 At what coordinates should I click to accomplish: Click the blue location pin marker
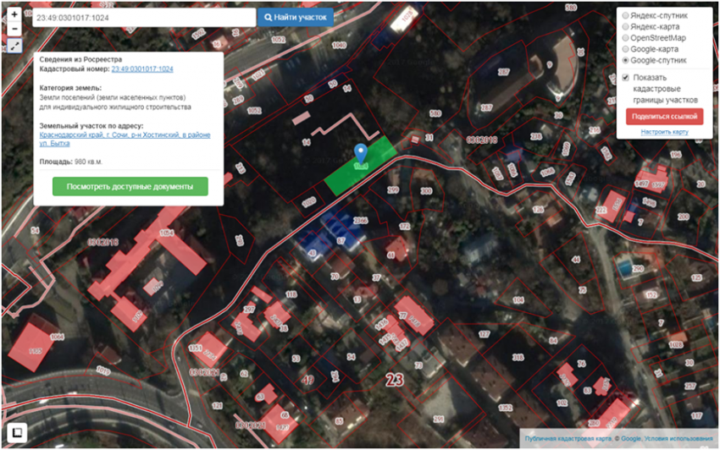tap(361, 154)
